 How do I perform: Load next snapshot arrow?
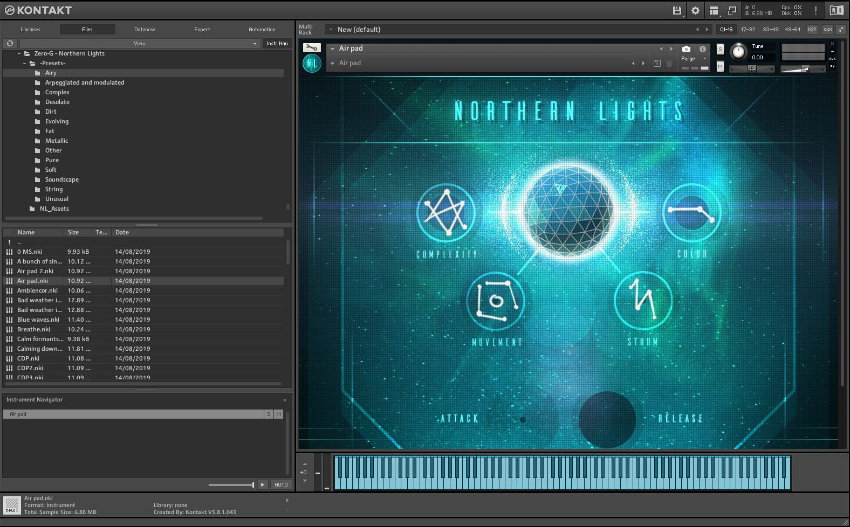coord(643,63)
